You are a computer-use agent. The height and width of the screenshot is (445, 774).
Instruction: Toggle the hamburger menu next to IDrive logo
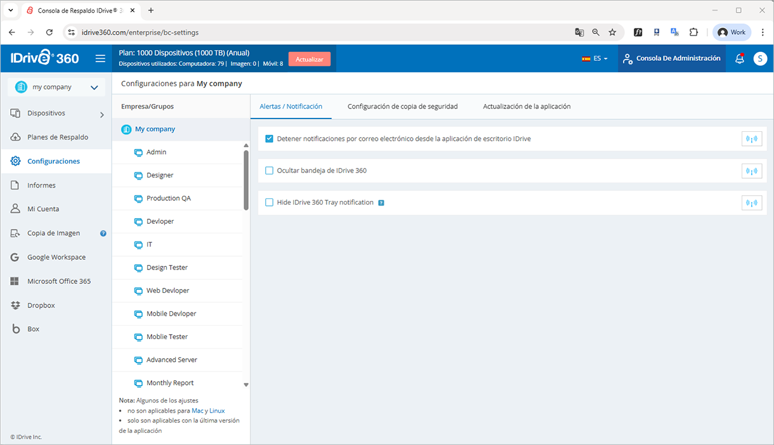100,59
